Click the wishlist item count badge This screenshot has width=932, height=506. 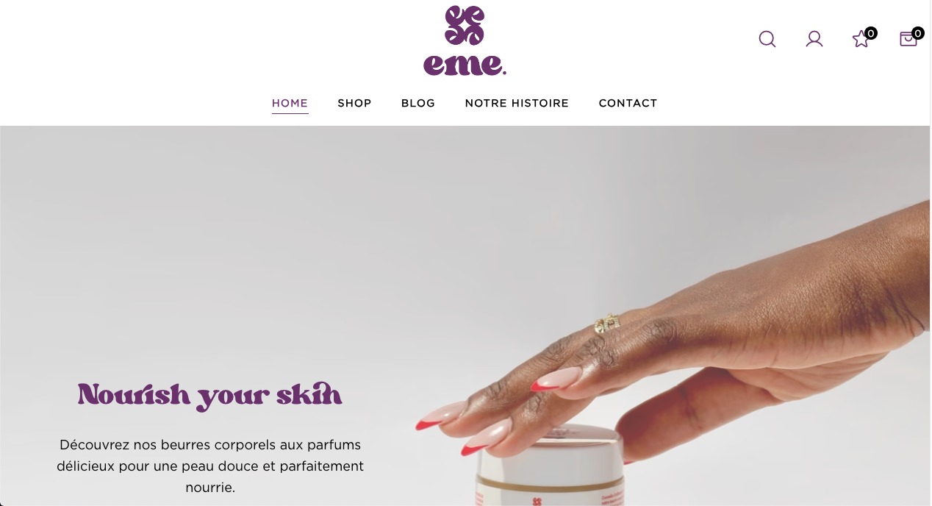point(871,33)
